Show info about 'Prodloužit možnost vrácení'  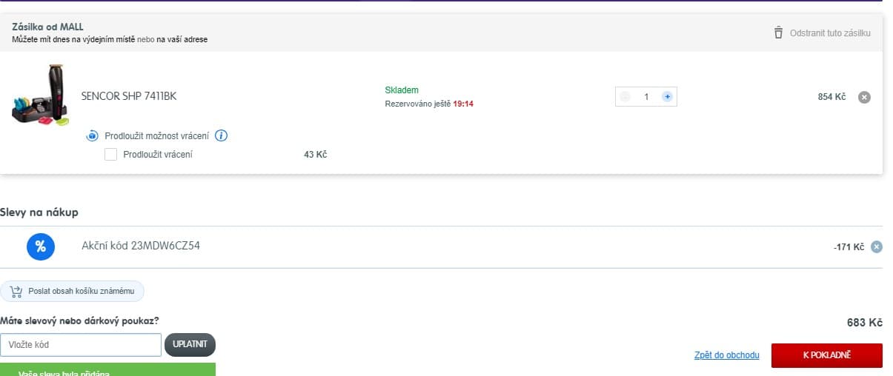click(221, 135)
